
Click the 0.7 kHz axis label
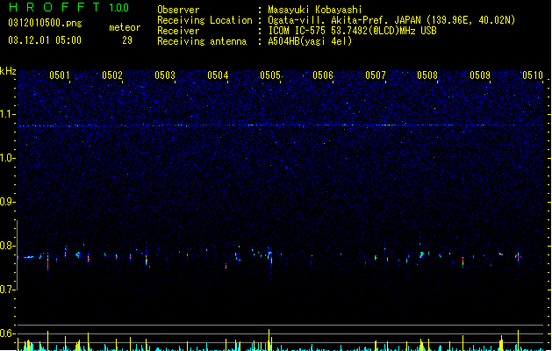click(8, 290)
